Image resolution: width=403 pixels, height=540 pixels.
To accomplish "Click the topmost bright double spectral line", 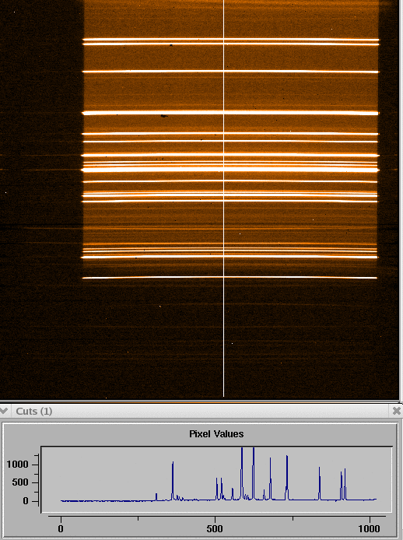I will [231, 42].
